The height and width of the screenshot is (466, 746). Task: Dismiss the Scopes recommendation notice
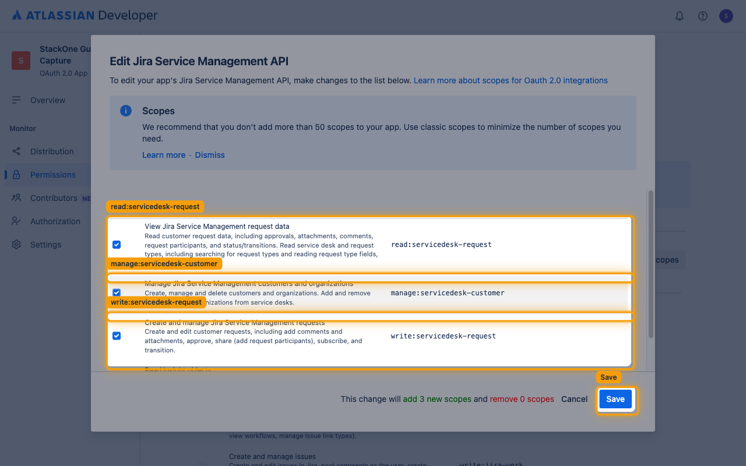point(210,155)
